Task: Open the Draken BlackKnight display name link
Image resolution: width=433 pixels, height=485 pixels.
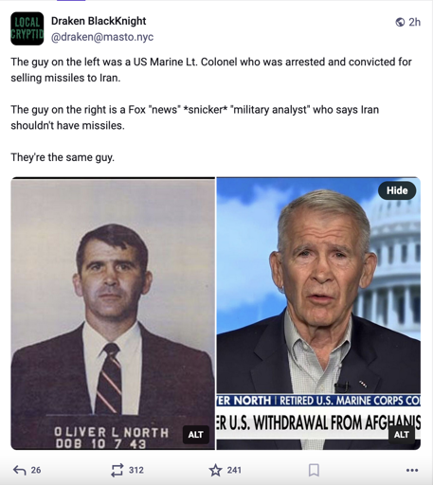Action: pos(99,21)
